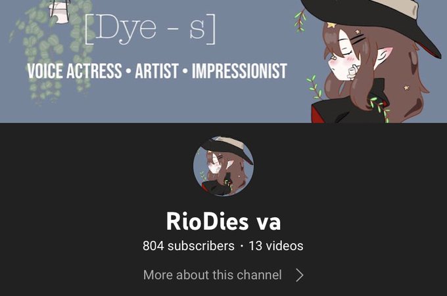This screenshot has height=296, width=447.
Task: Click the leaf sprig on the character's black collar
Action: pos(379,108)
